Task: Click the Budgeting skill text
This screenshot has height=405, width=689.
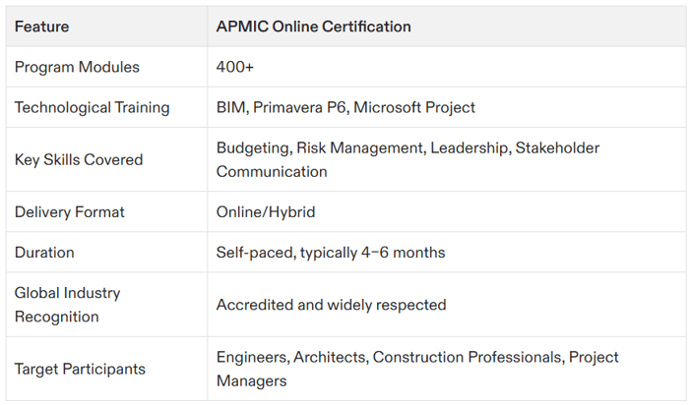Action: coord(252,147)
